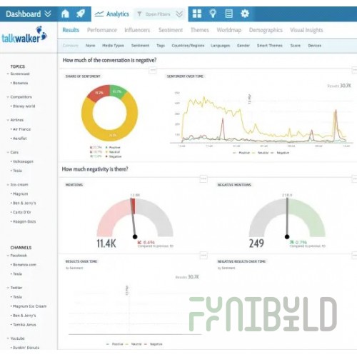Switch to the Themes tab
The height and width of the screenshot is (357, 357).
pos(200,30)
